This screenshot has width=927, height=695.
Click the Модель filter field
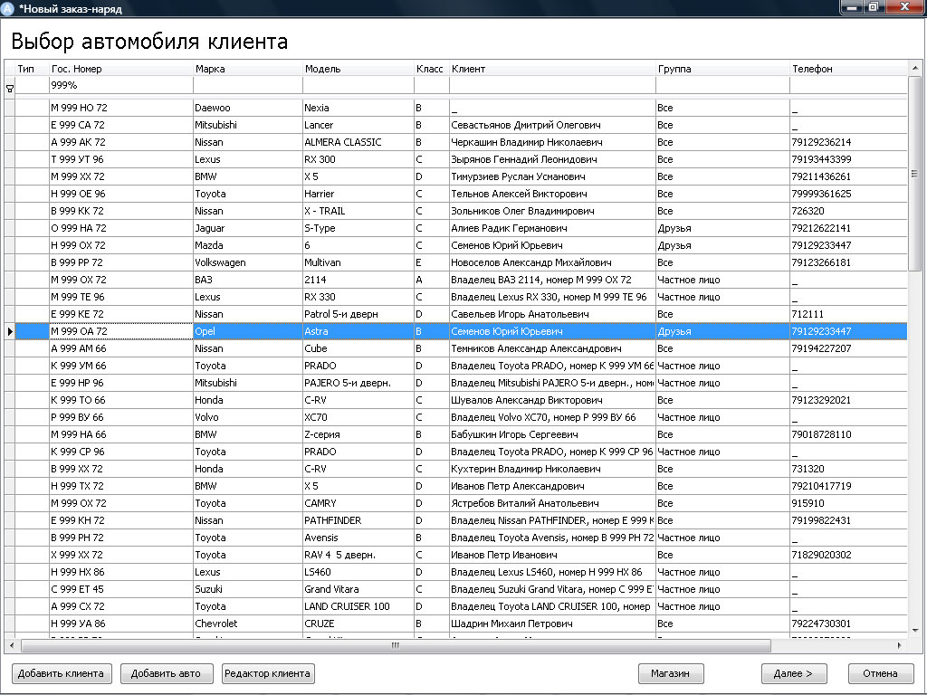[358, 85]
